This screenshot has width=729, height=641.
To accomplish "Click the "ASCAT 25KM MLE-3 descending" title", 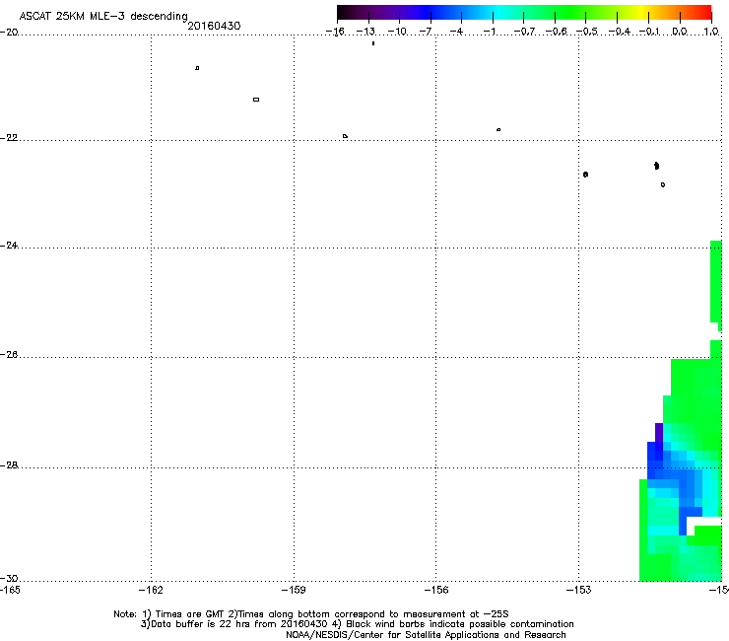I will (x=103, y=17).
